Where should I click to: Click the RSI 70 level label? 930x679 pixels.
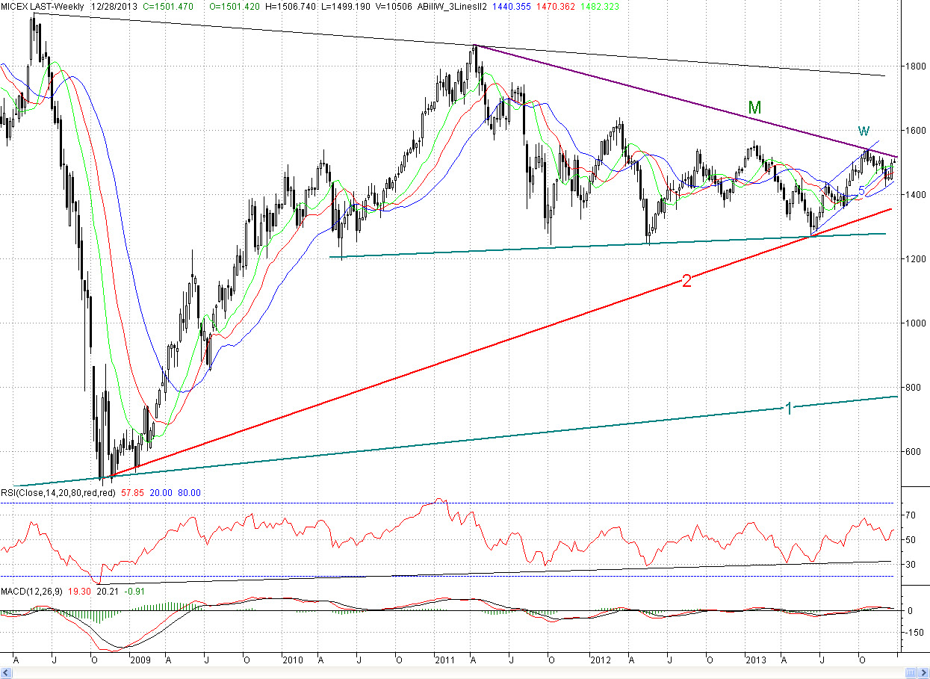(x=911, y=515)
